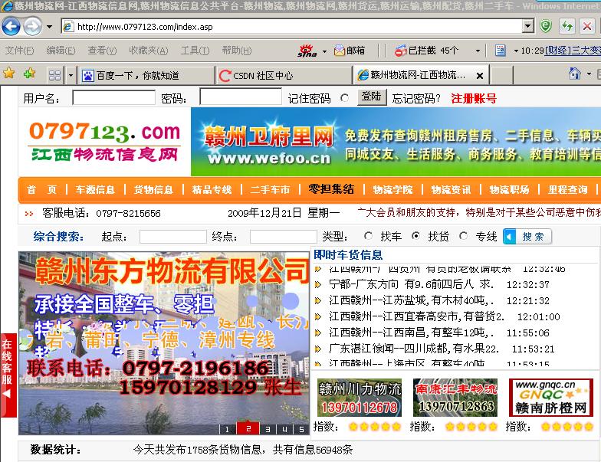Viewport: 601px width, 462px height.
Task: Click the Sina logo toolbar icon
Action: click(307, 51)
